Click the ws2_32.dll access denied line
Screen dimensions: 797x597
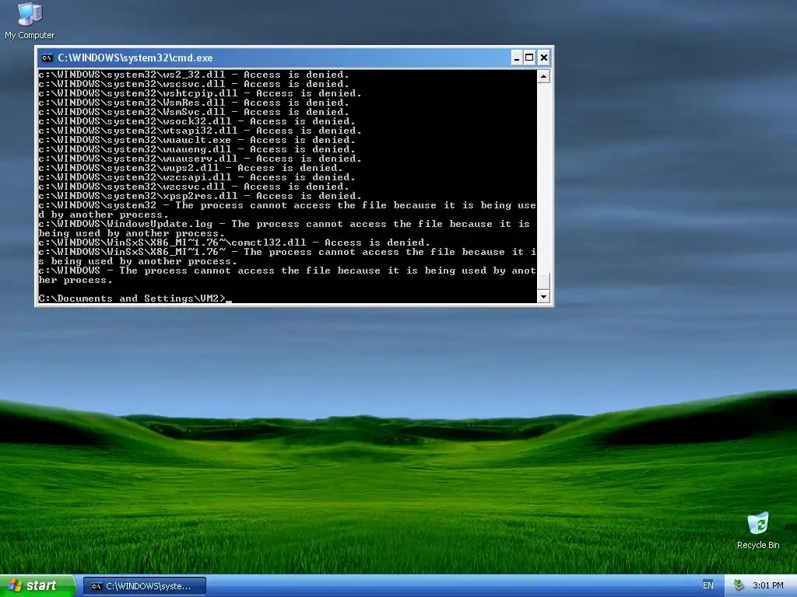tap(194, 75)
